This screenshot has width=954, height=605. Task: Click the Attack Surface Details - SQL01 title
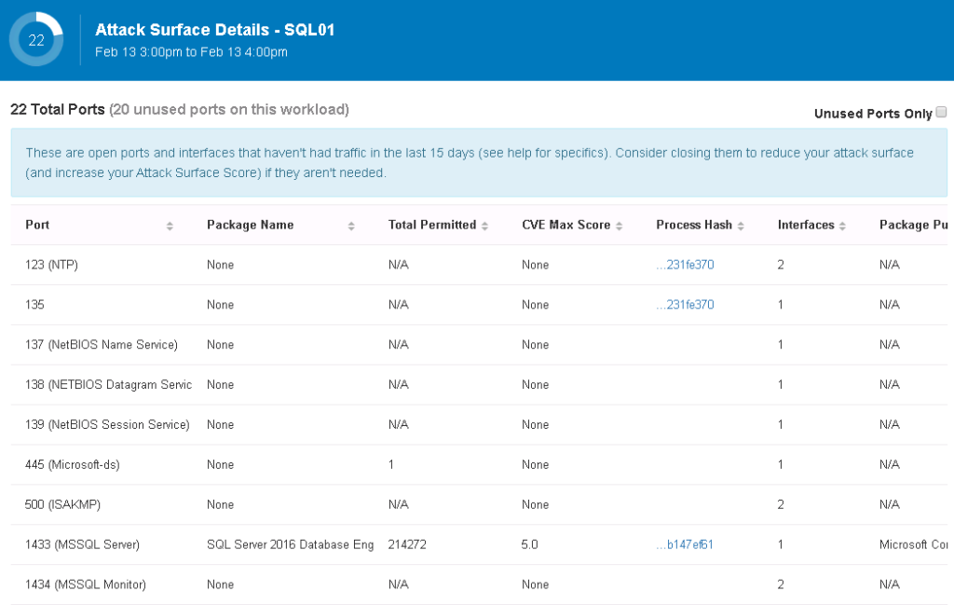pos(214,30)
